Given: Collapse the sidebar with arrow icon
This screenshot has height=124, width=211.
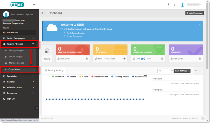Looking at the screenshot, I should tap(36, 108).
